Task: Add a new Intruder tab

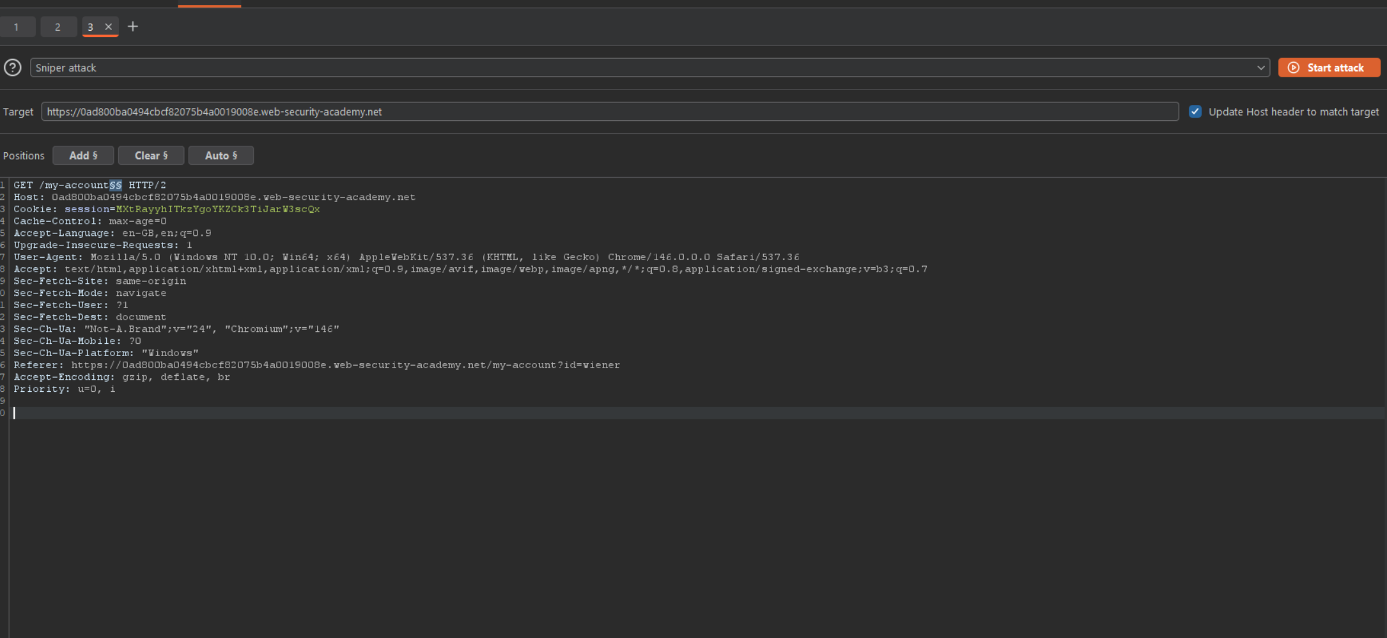Action: pos(133,27)
